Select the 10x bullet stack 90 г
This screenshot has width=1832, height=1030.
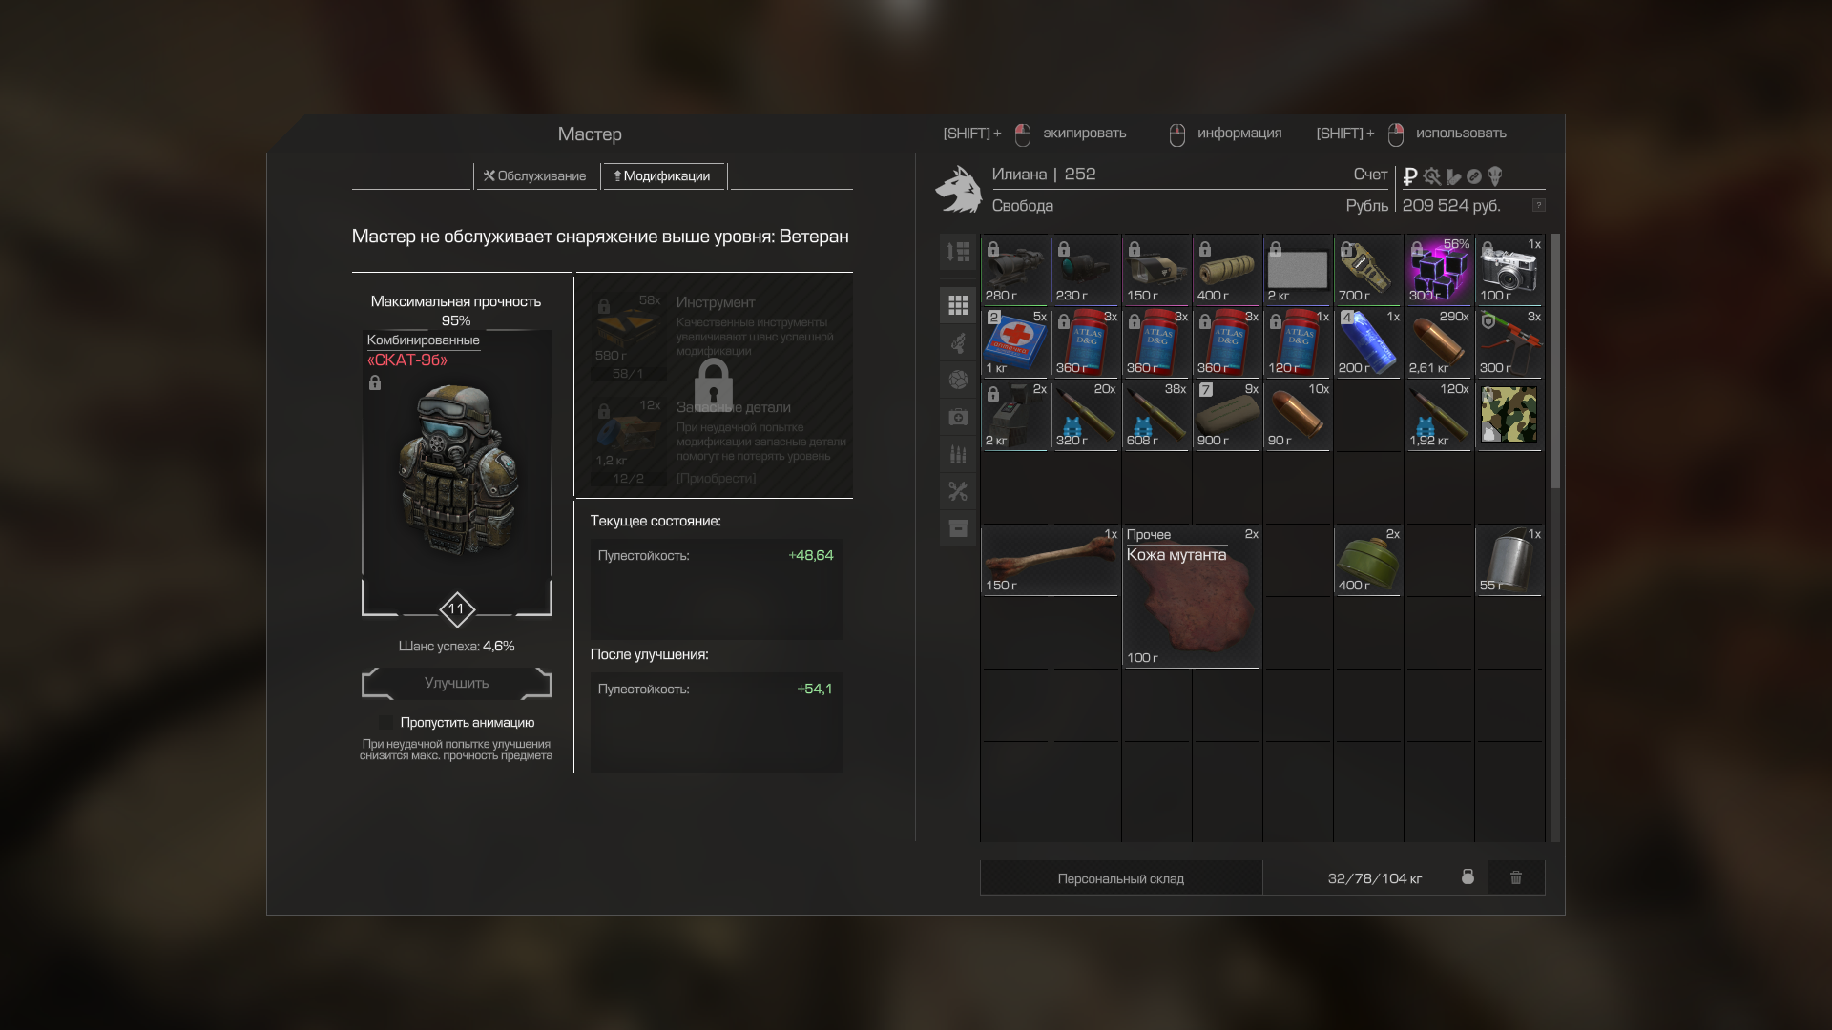point(1298,415)
